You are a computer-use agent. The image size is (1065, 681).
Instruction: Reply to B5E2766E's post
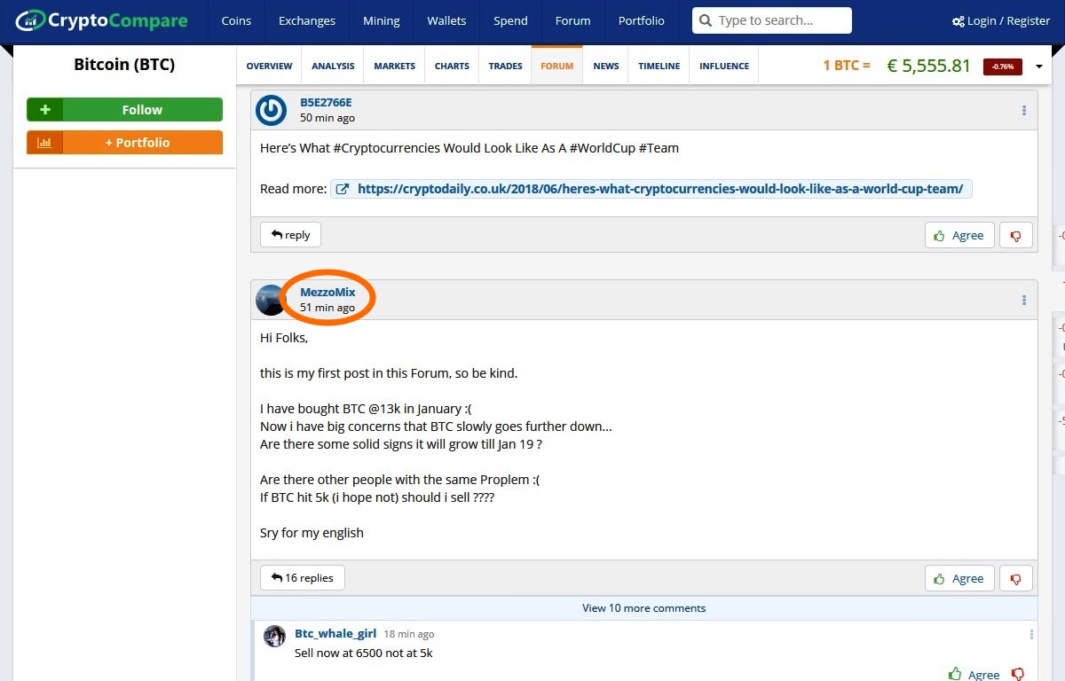[x=290, y=235]
